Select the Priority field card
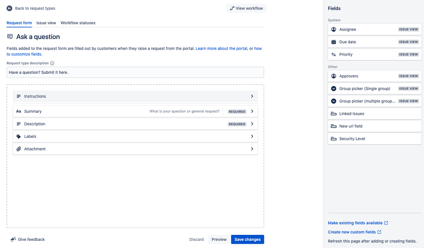424x248 pixels. click(374, 54)
